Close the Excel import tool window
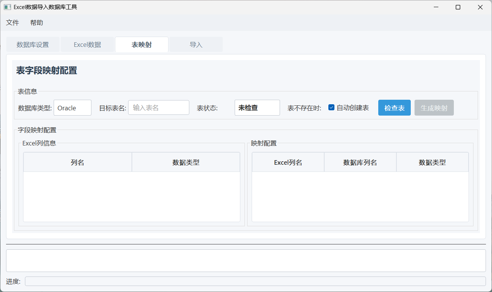492x292 pixels. (480, 7)
